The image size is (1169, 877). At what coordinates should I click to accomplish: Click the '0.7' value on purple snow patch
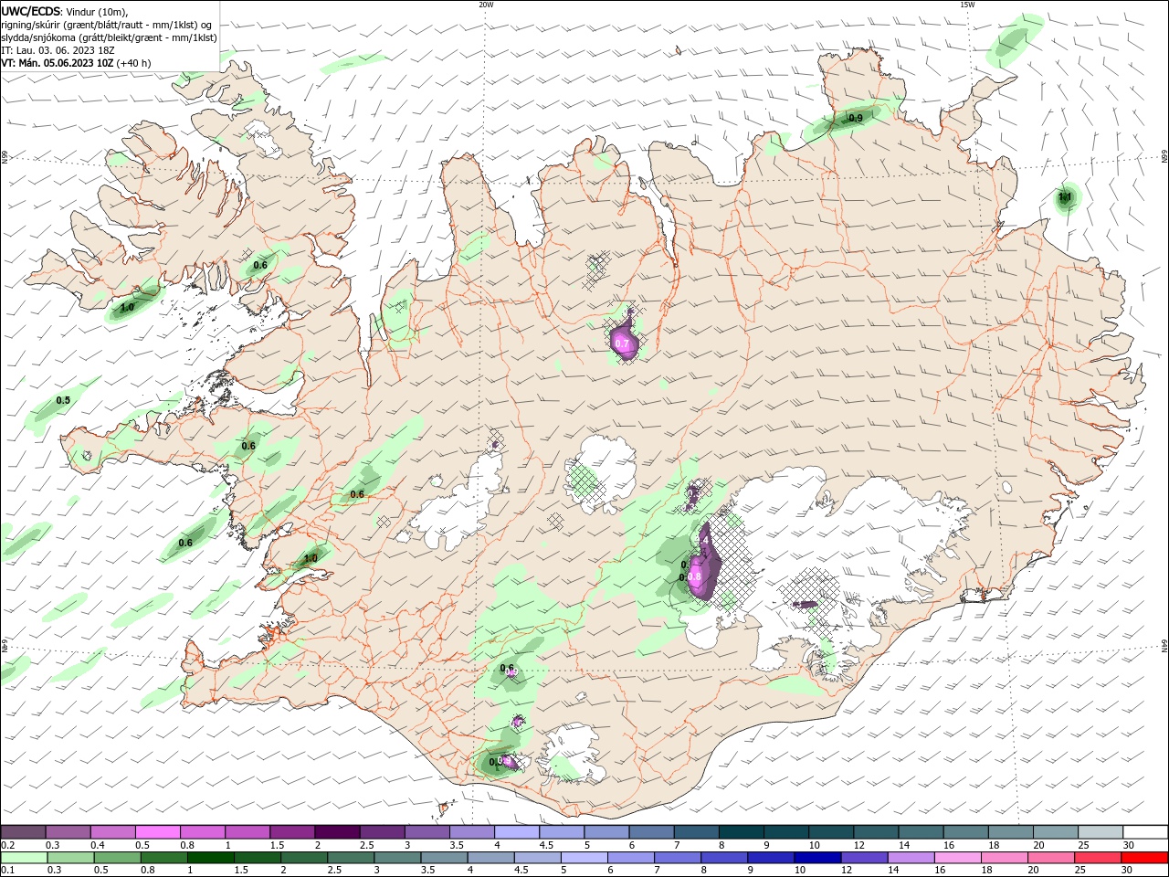click(623, 343)
